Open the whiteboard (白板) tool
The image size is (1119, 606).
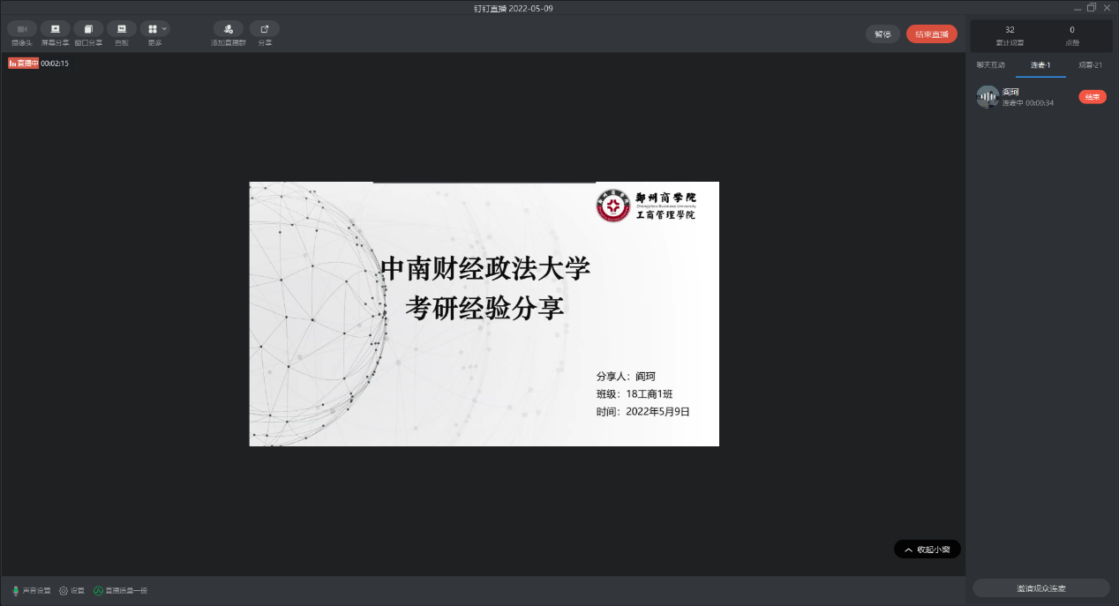(121, 29)
